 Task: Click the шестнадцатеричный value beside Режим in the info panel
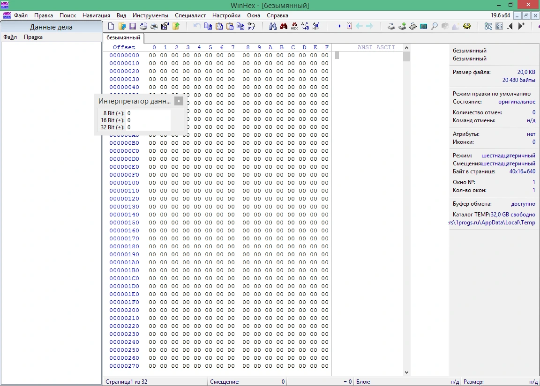tap(508, 156)
